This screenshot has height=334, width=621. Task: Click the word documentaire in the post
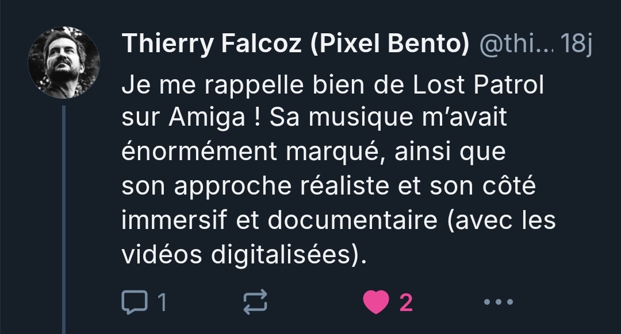coord(352,220)
